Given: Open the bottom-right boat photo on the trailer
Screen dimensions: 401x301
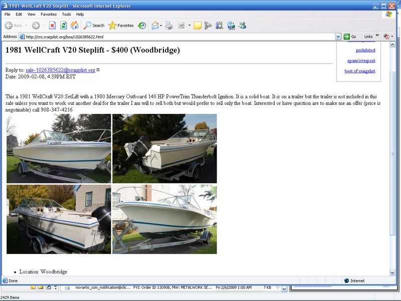Looking at the screenshot, I should [164, 219].
